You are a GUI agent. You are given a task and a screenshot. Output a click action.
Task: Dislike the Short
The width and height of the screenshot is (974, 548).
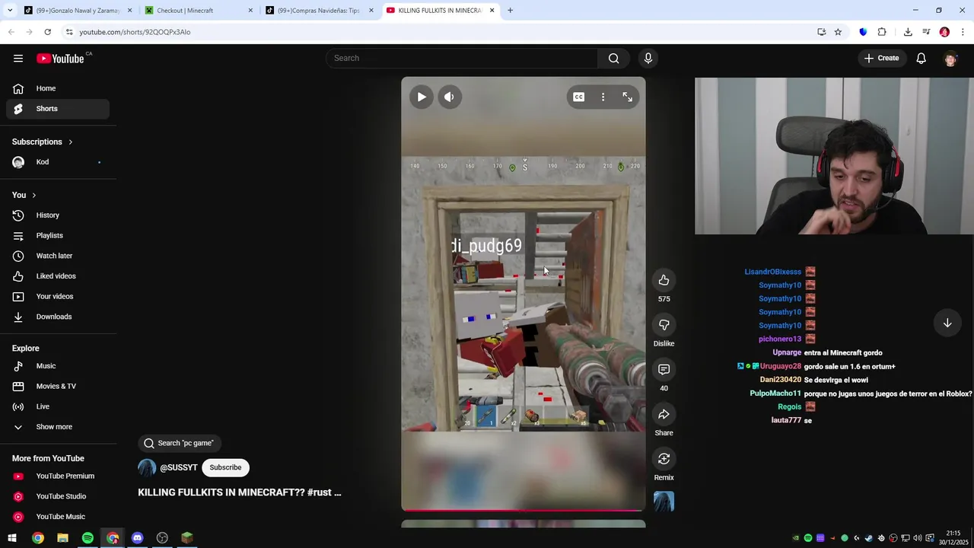point(664,325)
